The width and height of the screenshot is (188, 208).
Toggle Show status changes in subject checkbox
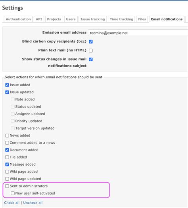click(x=91, y=59)
